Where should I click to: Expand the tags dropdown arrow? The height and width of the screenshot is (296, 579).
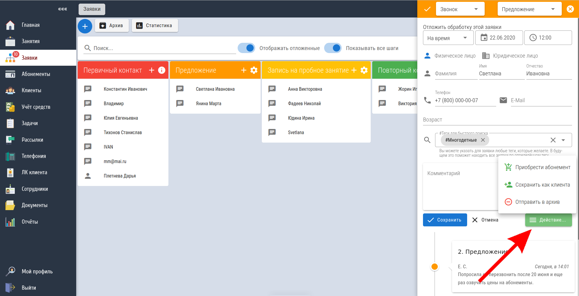(563, 140)
